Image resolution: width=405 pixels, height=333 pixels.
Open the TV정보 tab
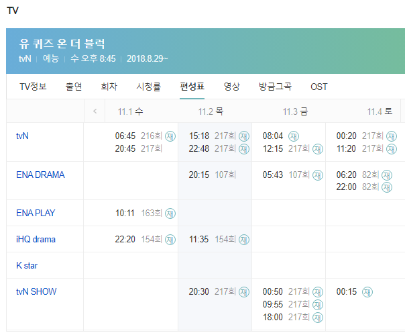[x=33, y=87]
